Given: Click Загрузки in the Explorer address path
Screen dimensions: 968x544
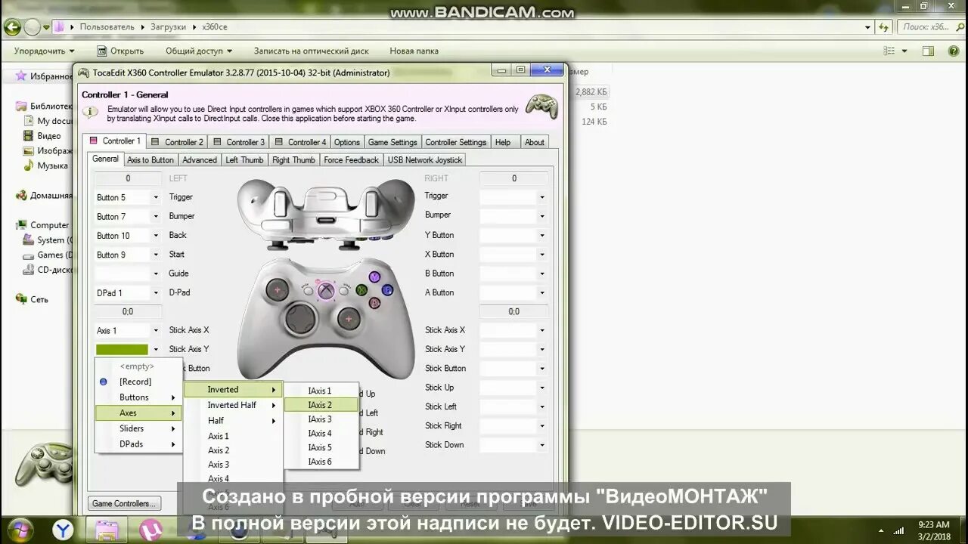Looking at the screenshot, I should [168, 26].
